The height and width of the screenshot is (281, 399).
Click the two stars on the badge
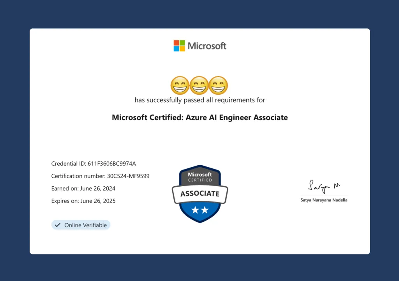click(199, 210)
